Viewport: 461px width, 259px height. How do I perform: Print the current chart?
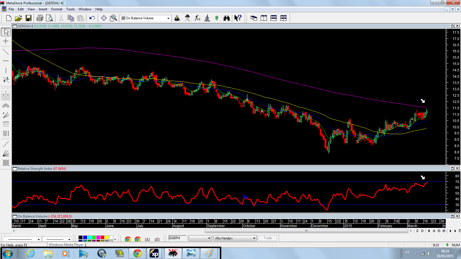tap(40, 18)
